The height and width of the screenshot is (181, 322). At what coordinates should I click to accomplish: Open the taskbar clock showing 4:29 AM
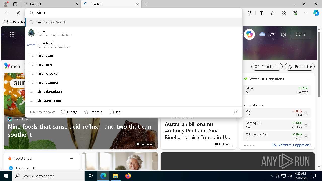(300, 176)
